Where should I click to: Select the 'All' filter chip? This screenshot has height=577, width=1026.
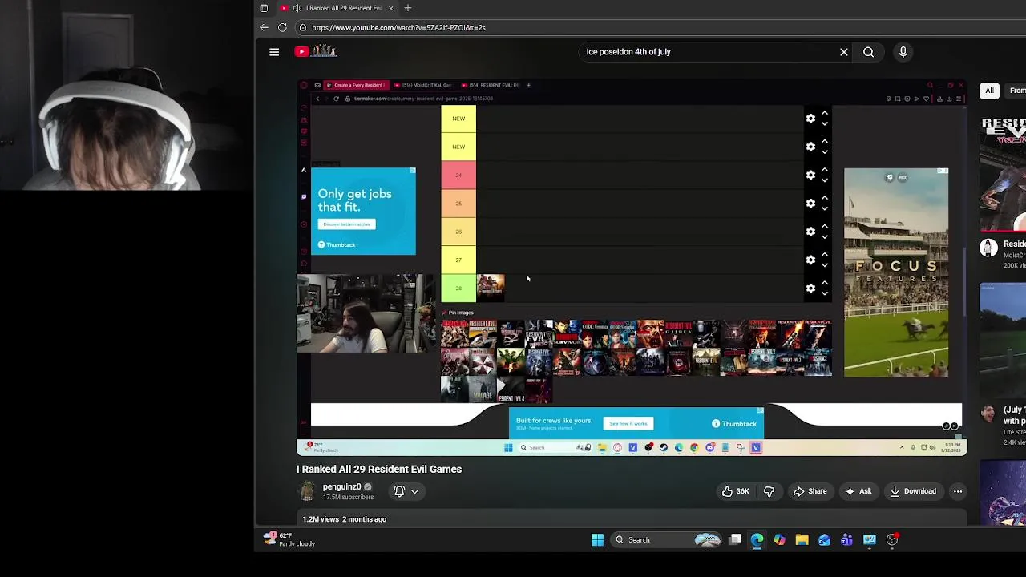[x=989, y=91]
